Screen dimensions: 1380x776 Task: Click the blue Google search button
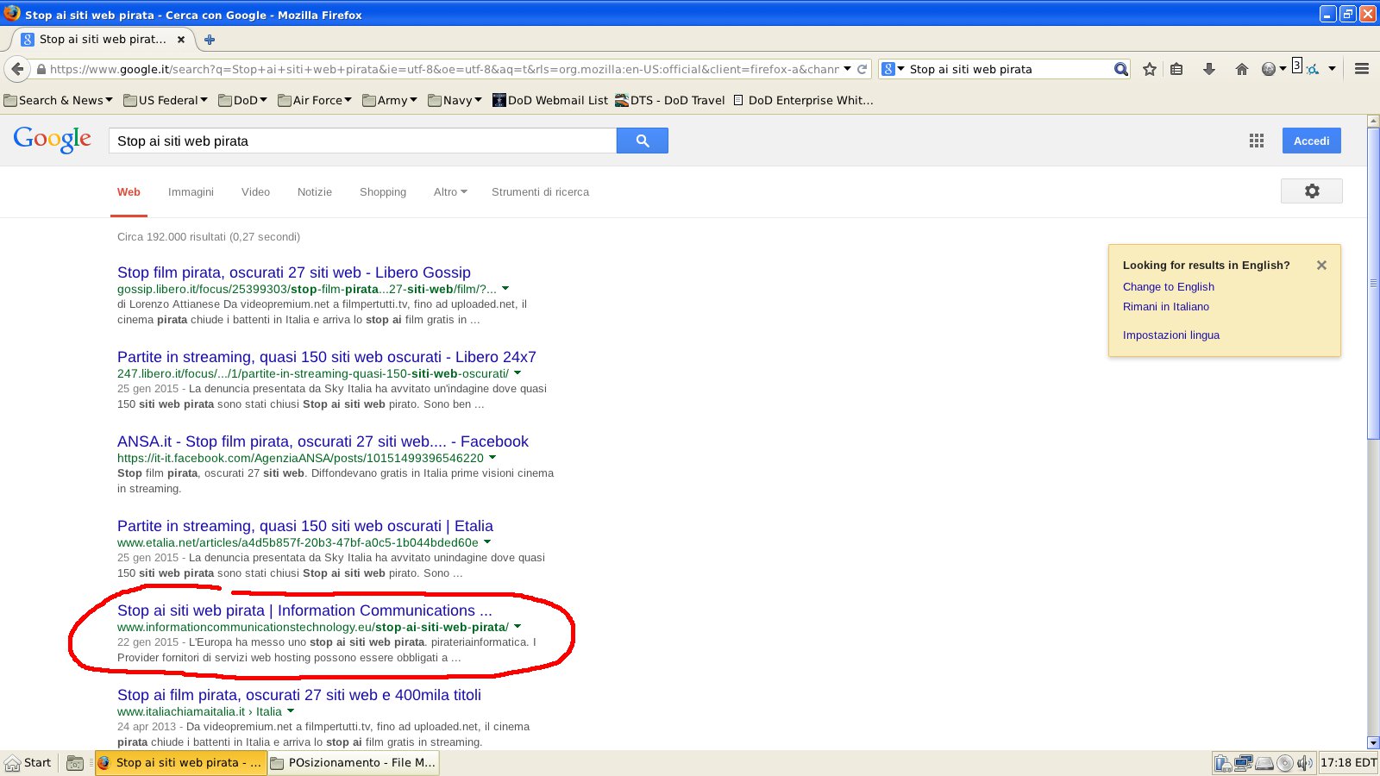tap(643, 141)
